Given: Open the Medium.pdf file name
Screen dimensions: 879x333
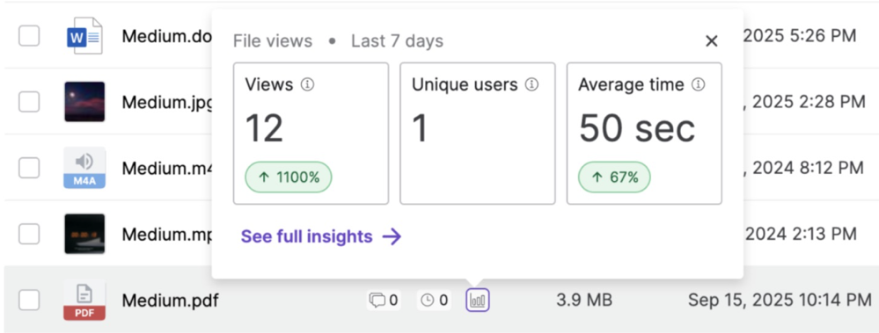Looking at the screenshot, I should pos(170,300).
